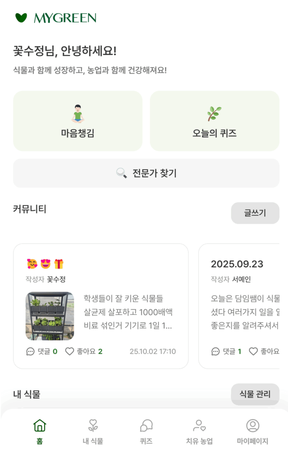Like 서예인's post with the heart icon

[253, 352]
